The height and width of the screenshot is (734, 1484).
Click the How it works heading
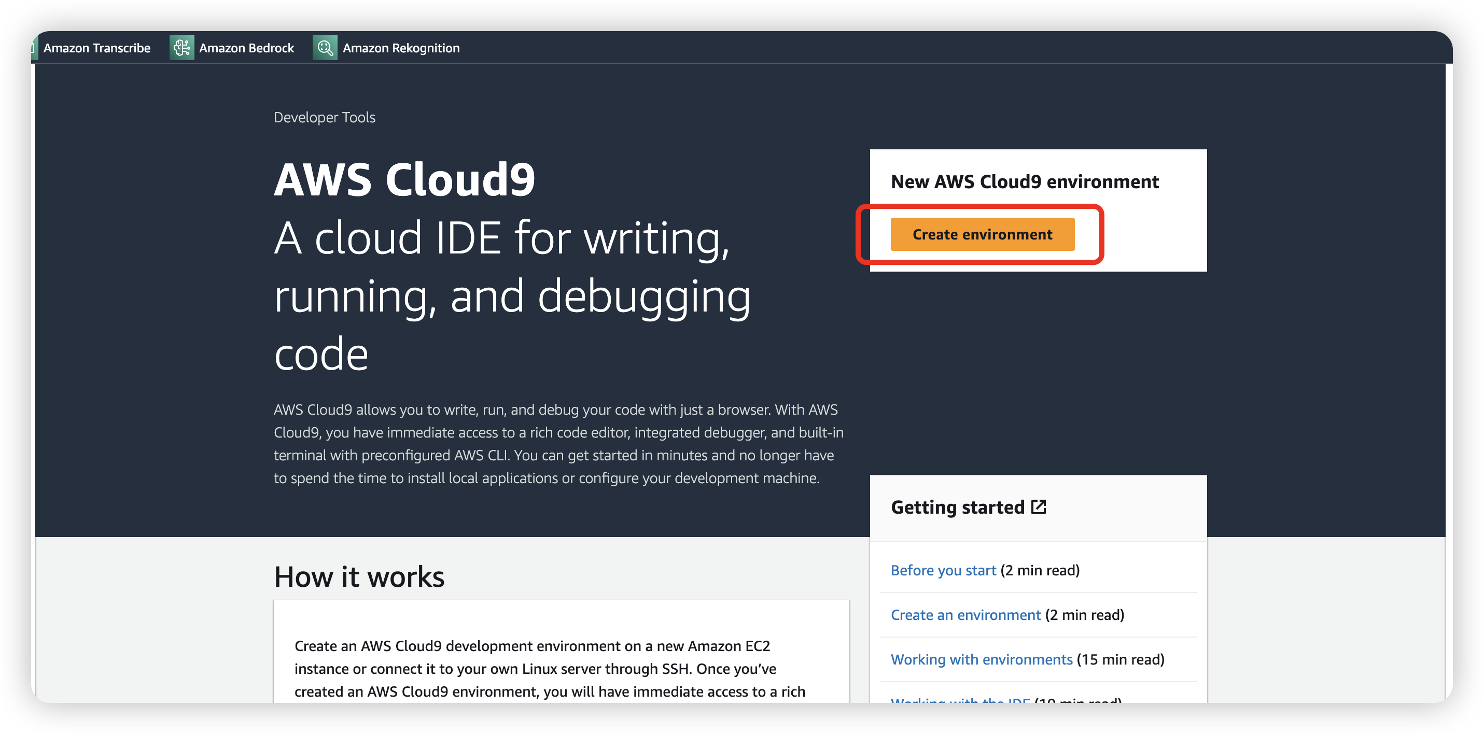[x=359, y=577]
